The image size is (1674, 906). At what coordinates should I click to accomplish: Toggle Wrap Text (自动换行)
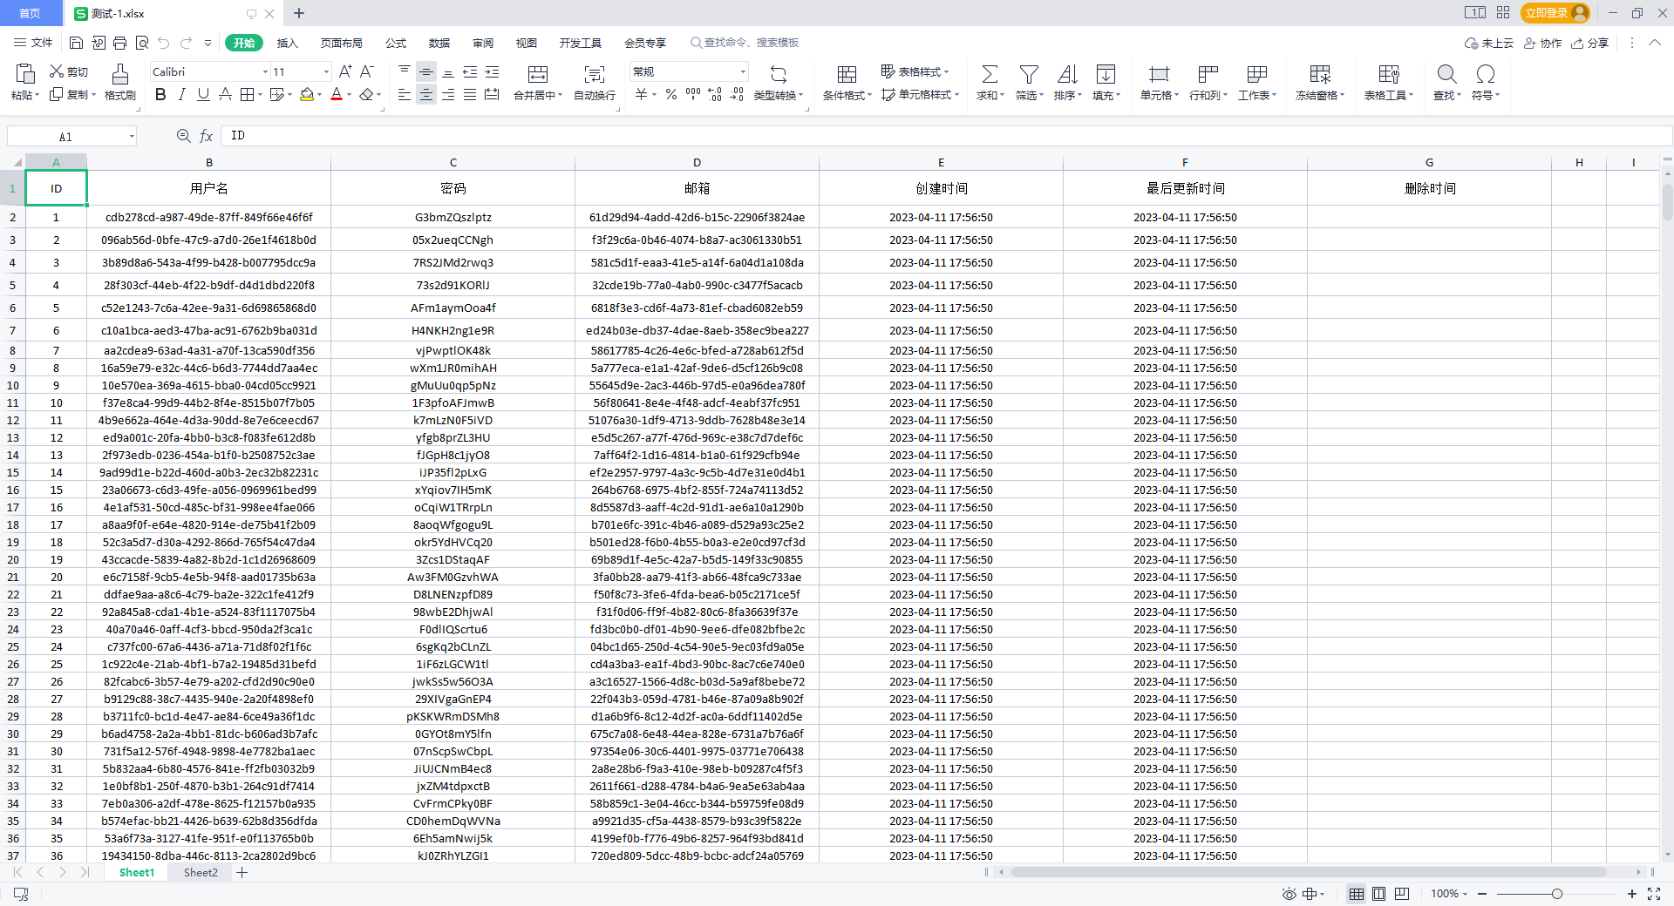[x=594, y=74]
